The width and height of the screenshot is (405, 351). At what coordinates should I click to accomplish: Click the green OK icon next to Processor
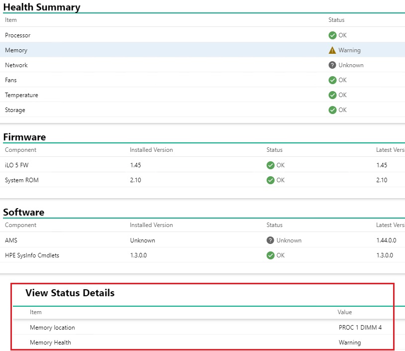click(332, 35)
